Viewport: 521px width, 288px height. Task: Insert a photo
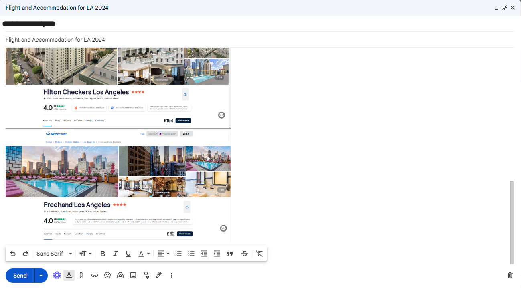point(133,275)
